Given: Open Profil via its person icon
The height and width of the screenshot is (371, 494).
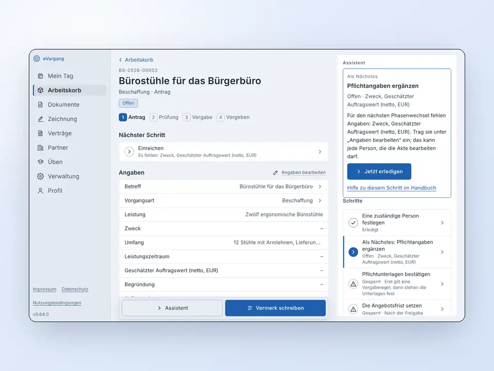Looking at the screenshot, I should (40, 191).
